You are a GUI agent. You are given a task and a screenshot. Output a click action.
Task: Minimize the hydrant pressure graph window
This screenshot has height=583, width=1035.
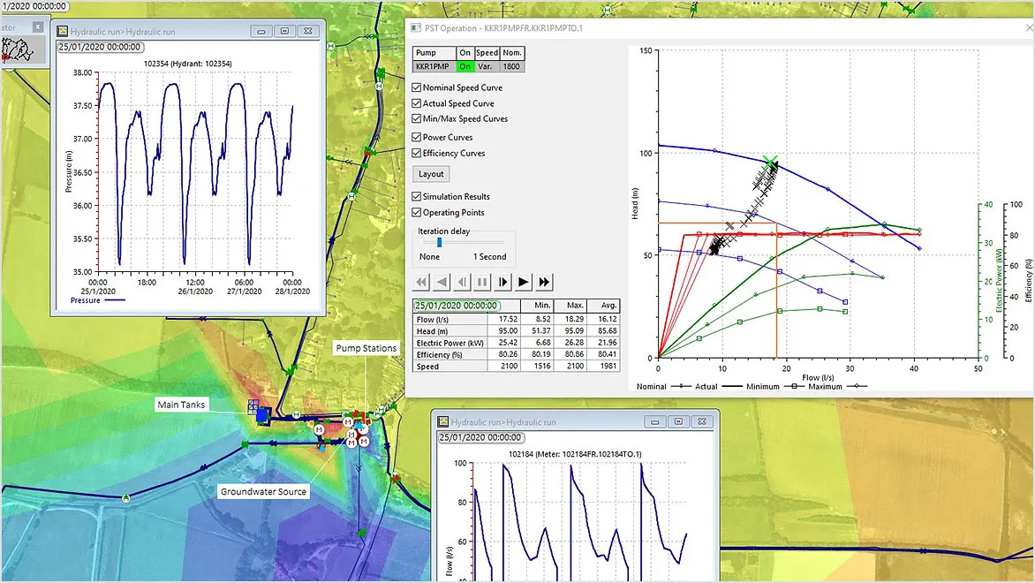click(x=261, y=31)
